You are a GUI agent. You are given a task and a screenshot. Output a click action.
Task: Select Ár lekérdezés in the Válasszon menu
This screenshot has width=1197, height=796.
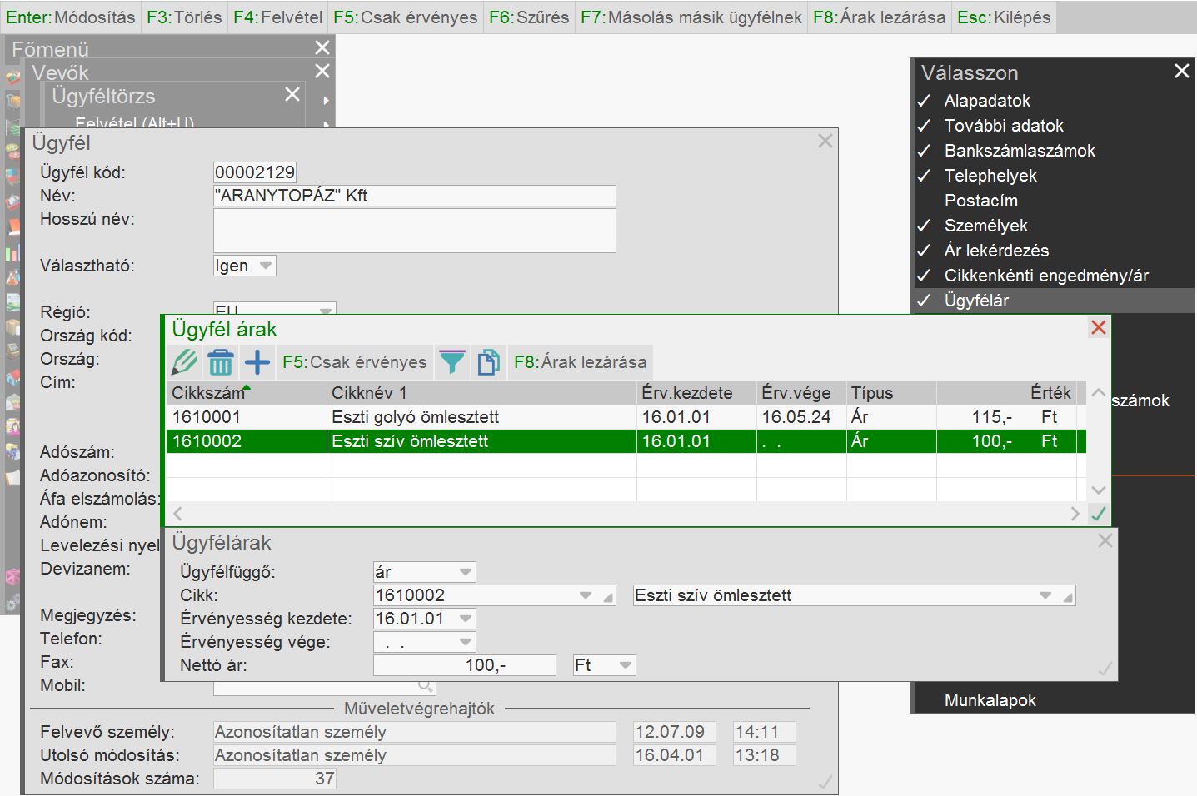point(996,251)
